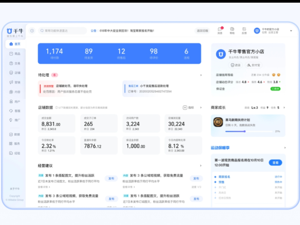Open the 消息 messages icon with badge
This screenshot has width=300, height=225.
(x=220, y=31)
